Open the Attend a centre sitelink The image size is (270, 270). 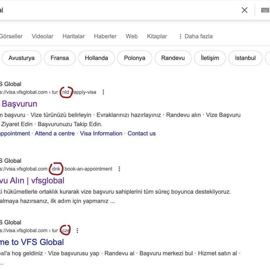pos(55,133)
